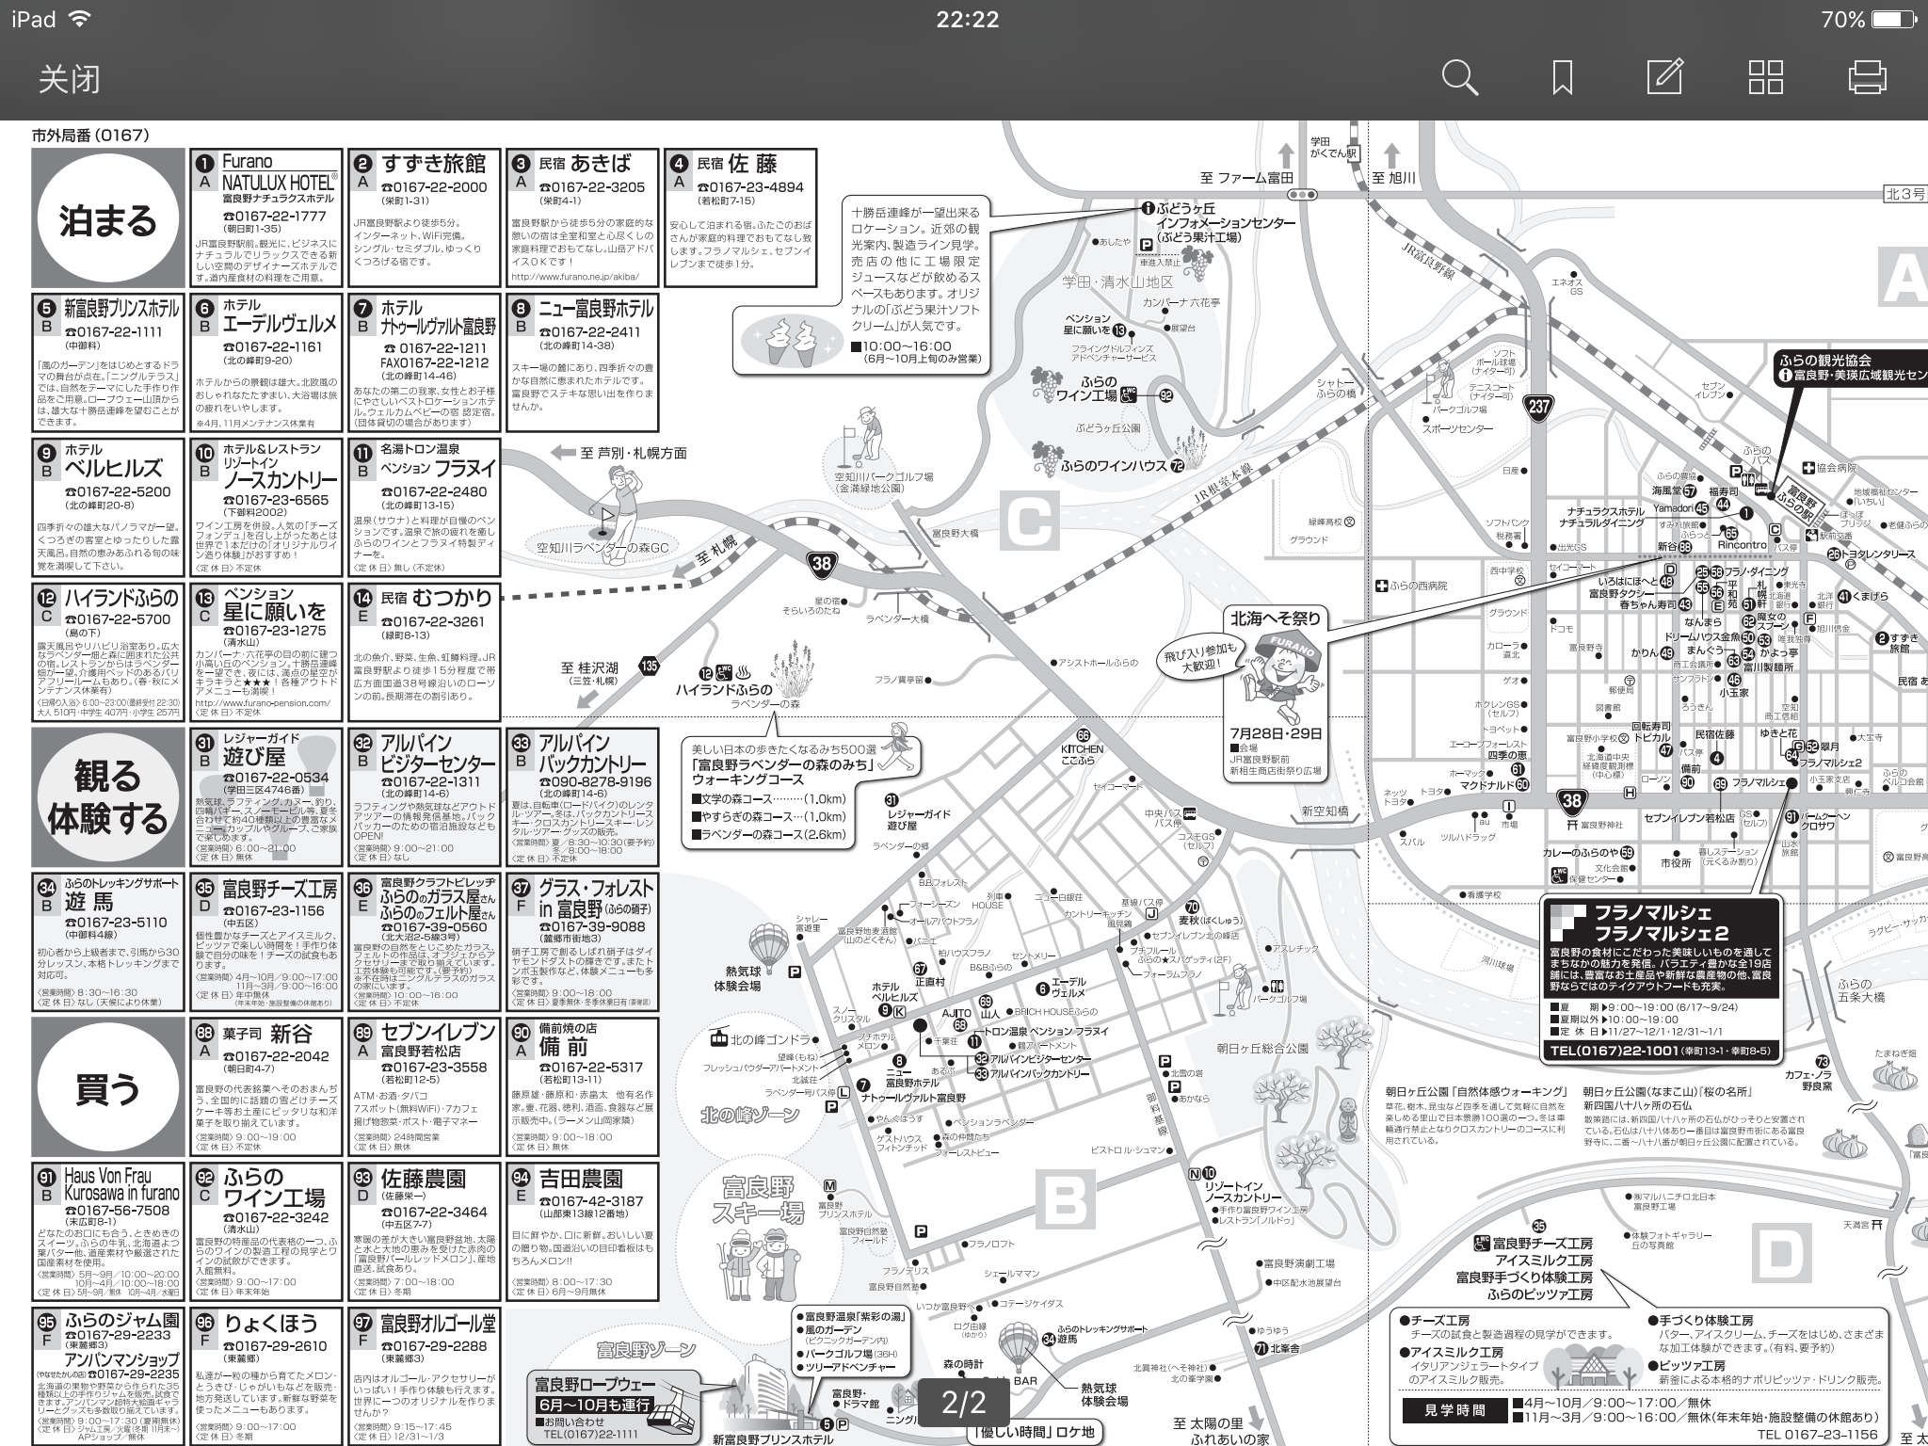Tap the 北海へそ祭り callout title
The width and height of the screenshot is (1928, 1446).
click(1277, 619)
